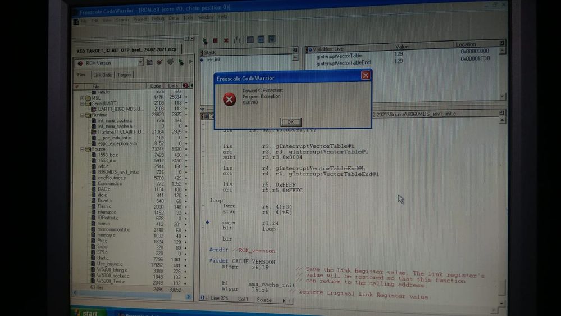
Task: Toggle debug info dot for Flash.c
Action: (x=185, y=207)
